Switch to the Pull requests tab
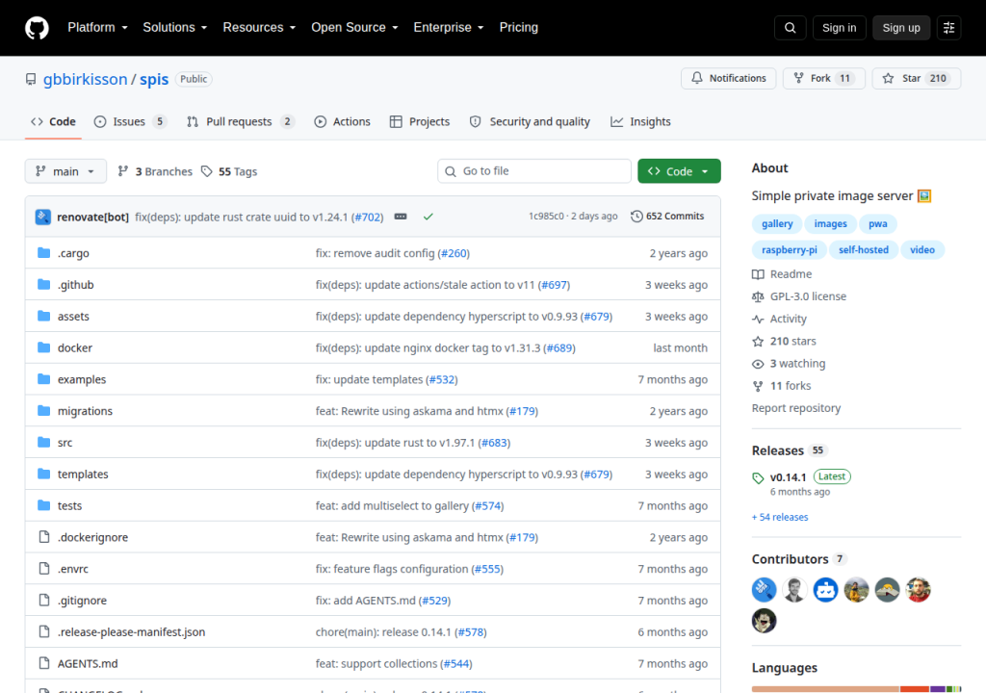The image size is (986, 693). [240, 122]
